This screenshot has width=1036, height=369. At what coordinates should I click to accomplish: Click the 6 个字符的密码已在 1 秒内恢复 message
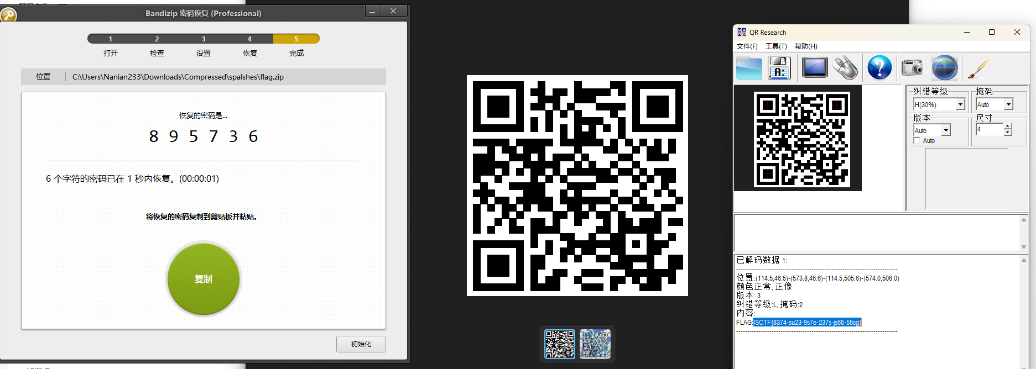(132, 178)
